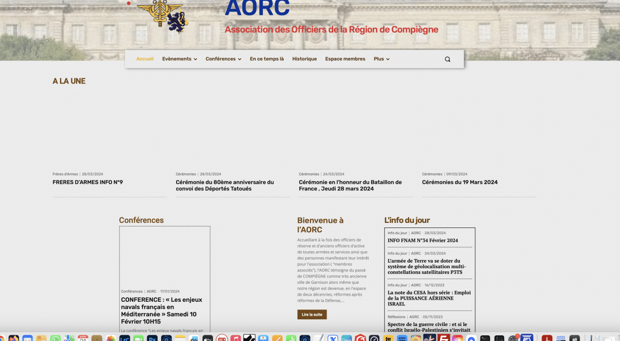Open the Photos app in the dock

[x=111, y=338]
